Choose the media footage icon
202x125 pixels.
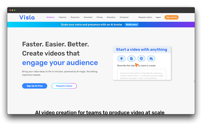151,58
